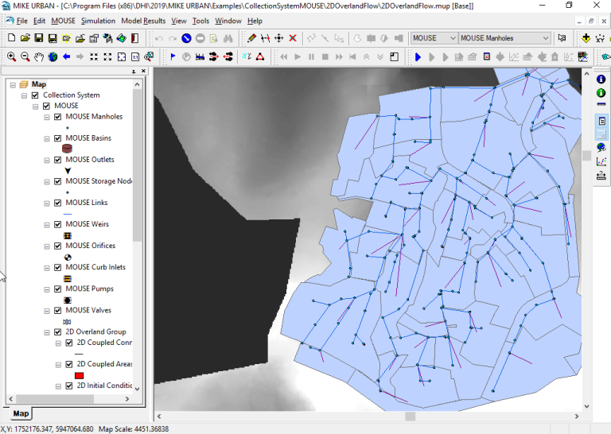Click the fixed zoom out arrows icon
611x434 pixels.
click(107, 56)
